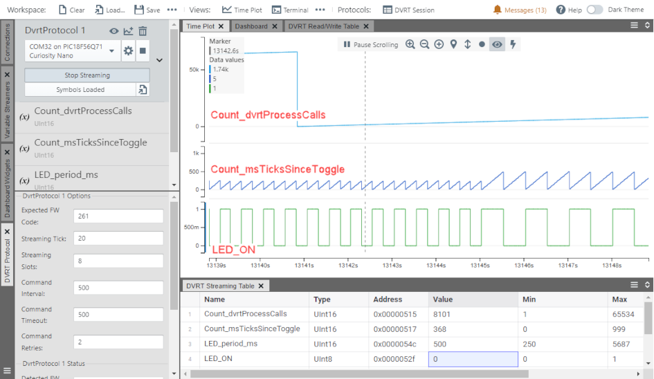Zoom in on the time plot
Viewport: 654px width, 379px height.
(410, 44)
